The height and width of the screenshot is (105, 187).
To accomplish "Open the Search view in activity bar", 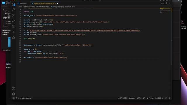I will tap(13, 10).
